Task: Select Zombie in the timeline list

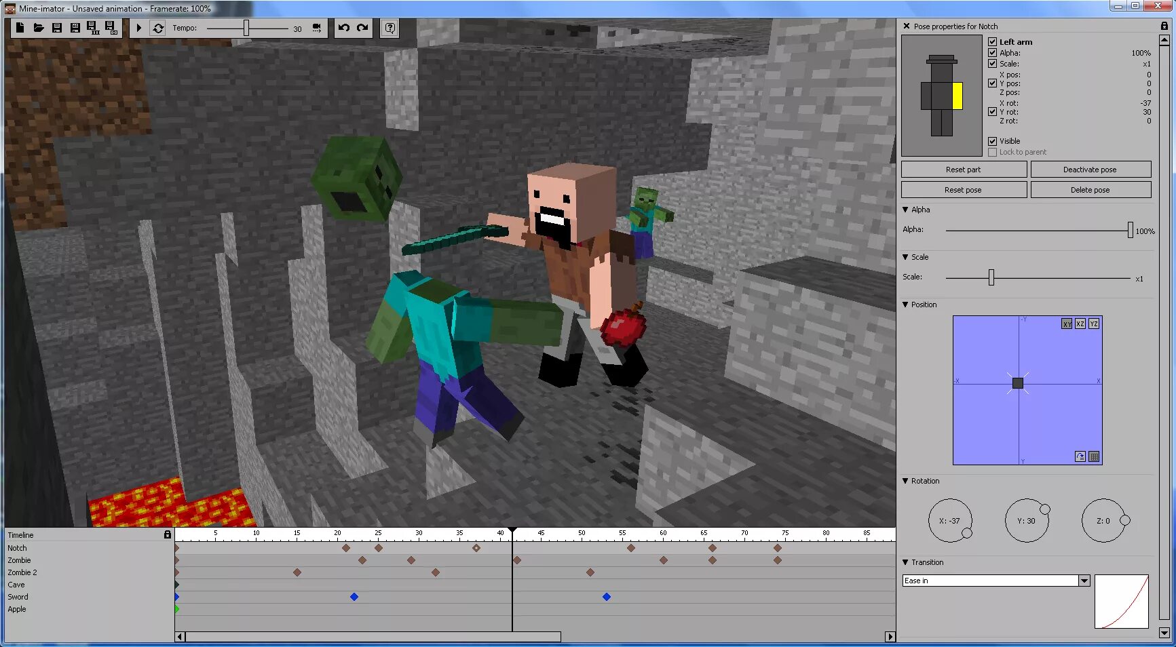Action: [x=20, y=560]
